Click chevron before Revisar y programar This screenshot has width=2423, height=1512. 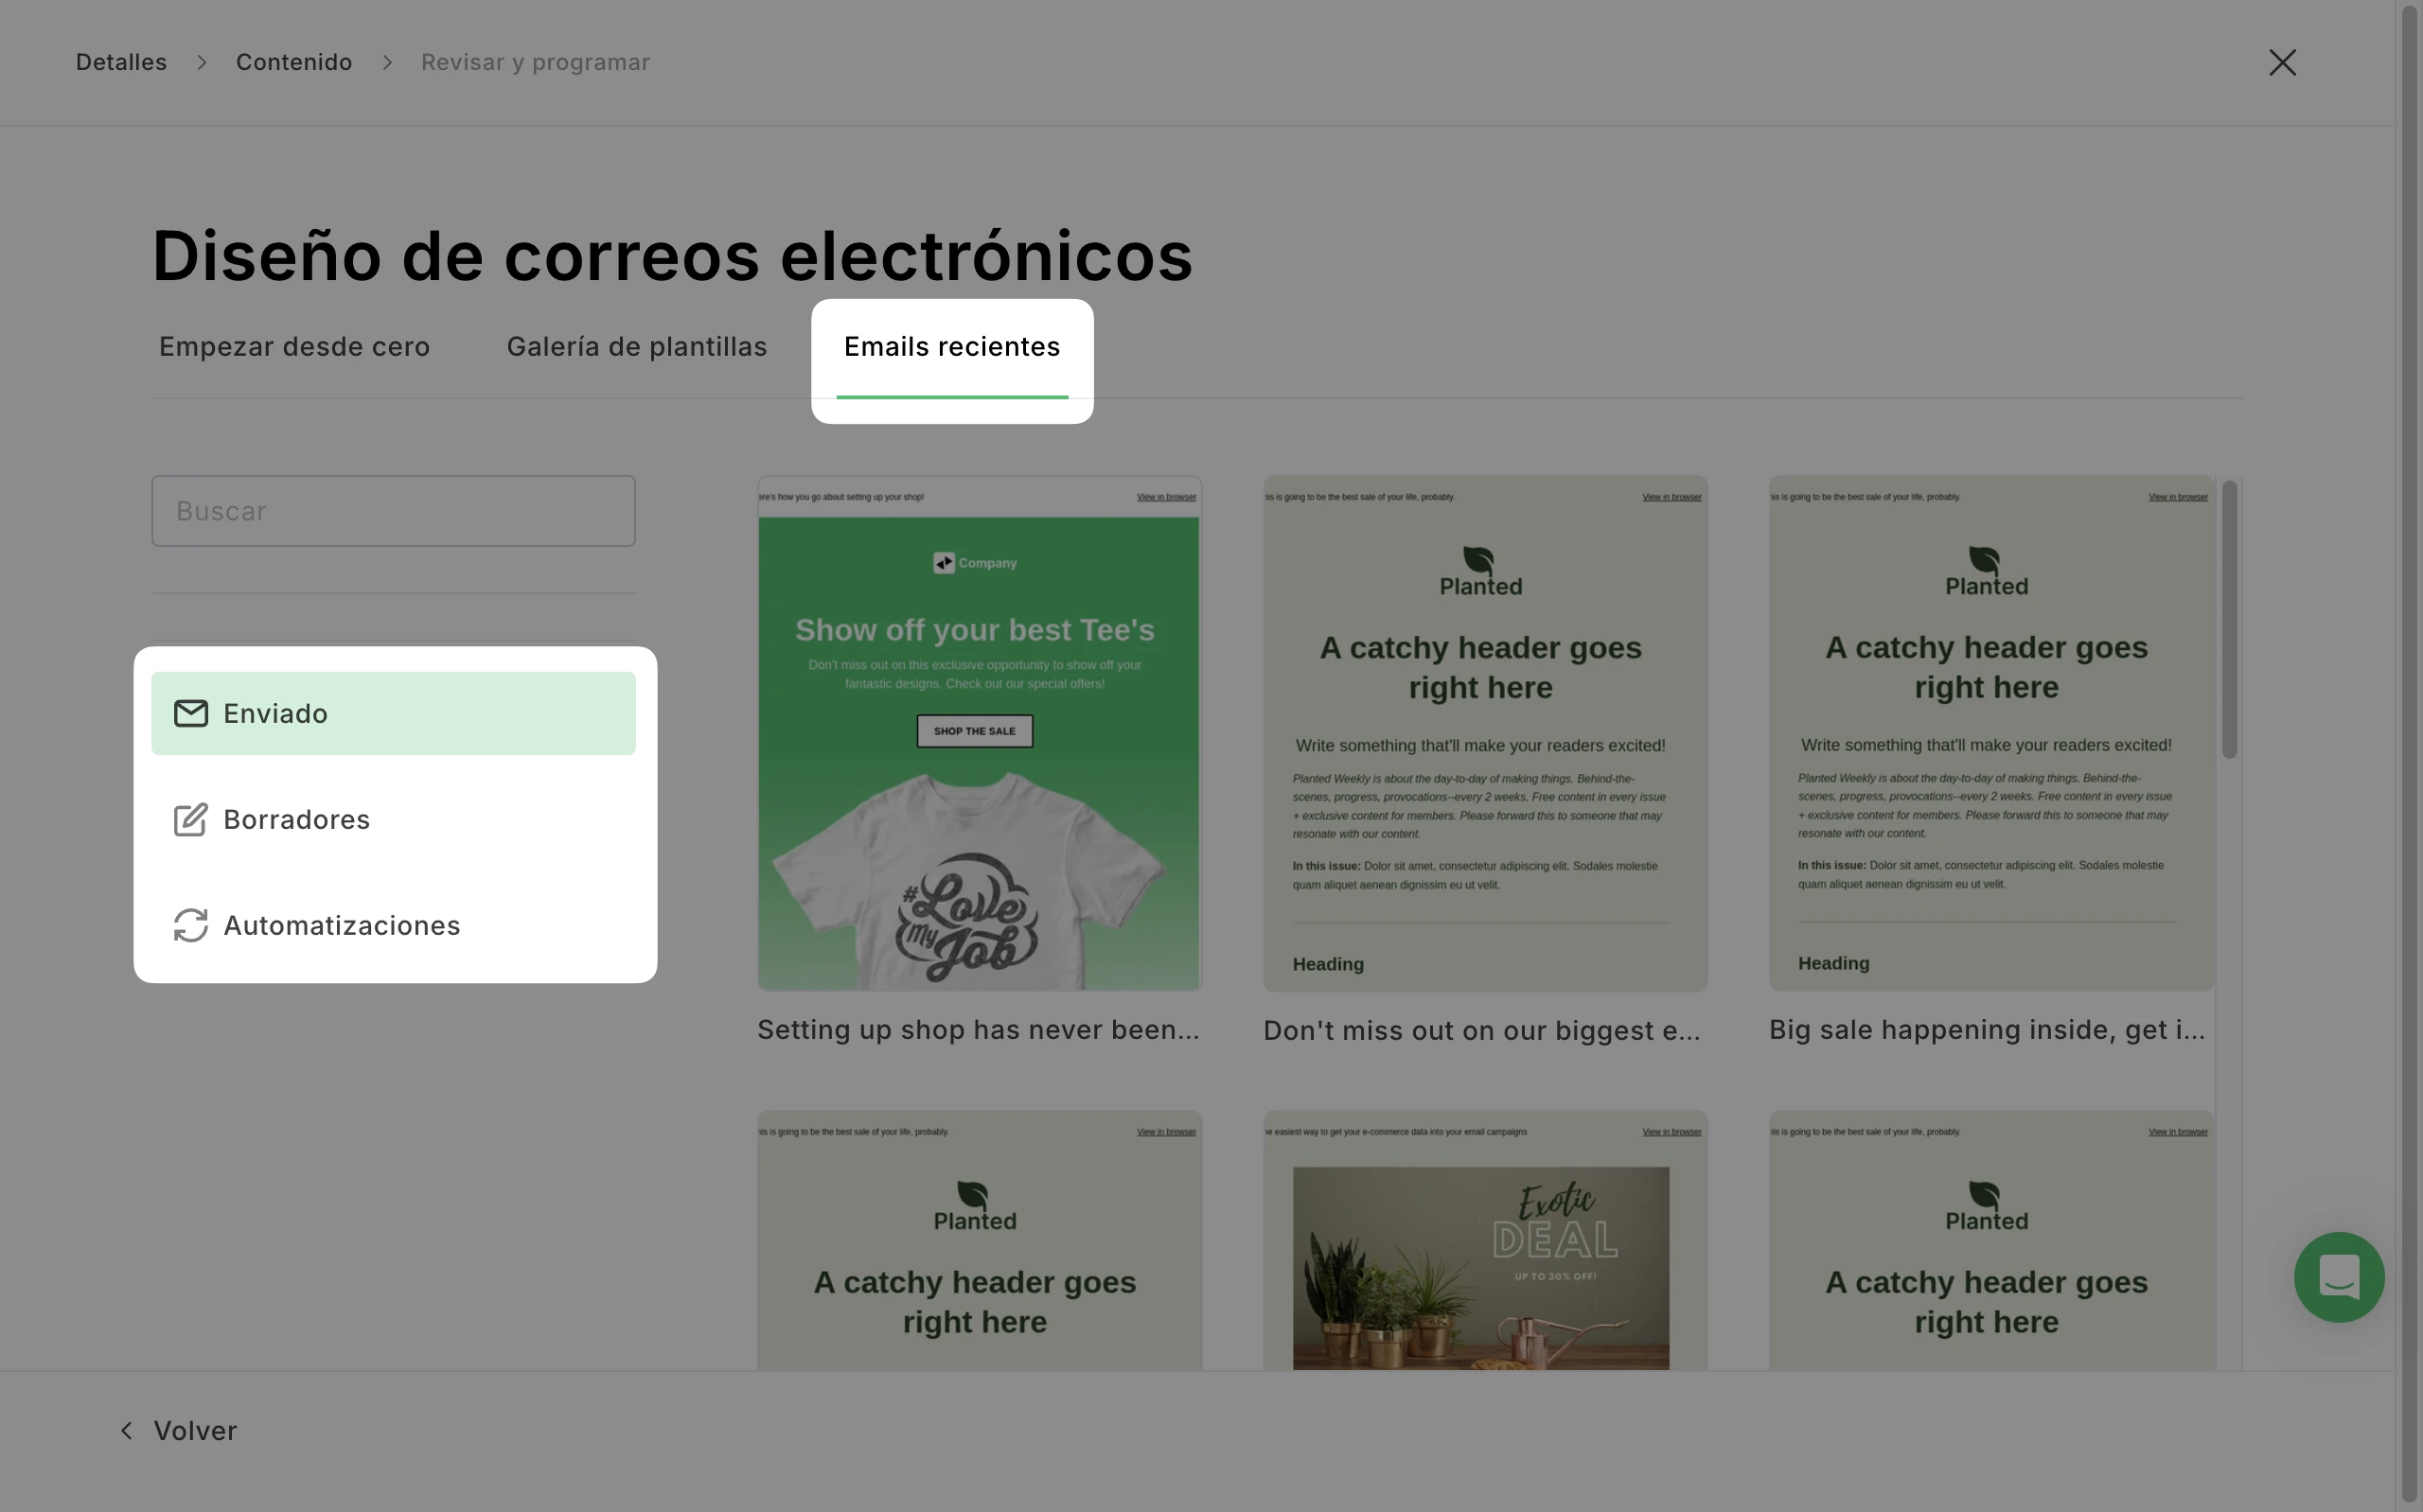click(387, 63)
